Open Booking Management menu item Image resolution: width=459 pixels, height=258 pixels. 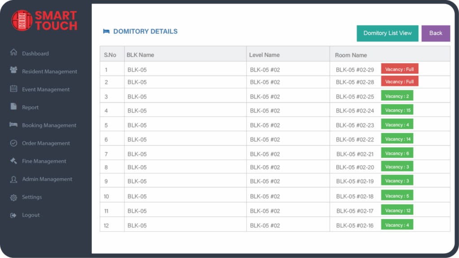click(49, 125)
